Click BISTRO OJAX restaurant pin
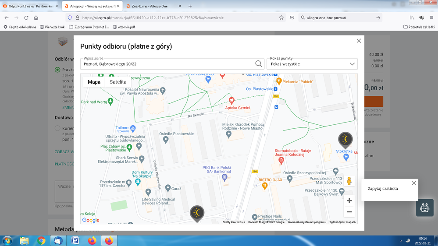 click(264, 186)
